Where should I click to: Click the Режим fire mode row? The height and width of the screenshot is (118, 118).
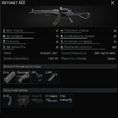point(31,53)
